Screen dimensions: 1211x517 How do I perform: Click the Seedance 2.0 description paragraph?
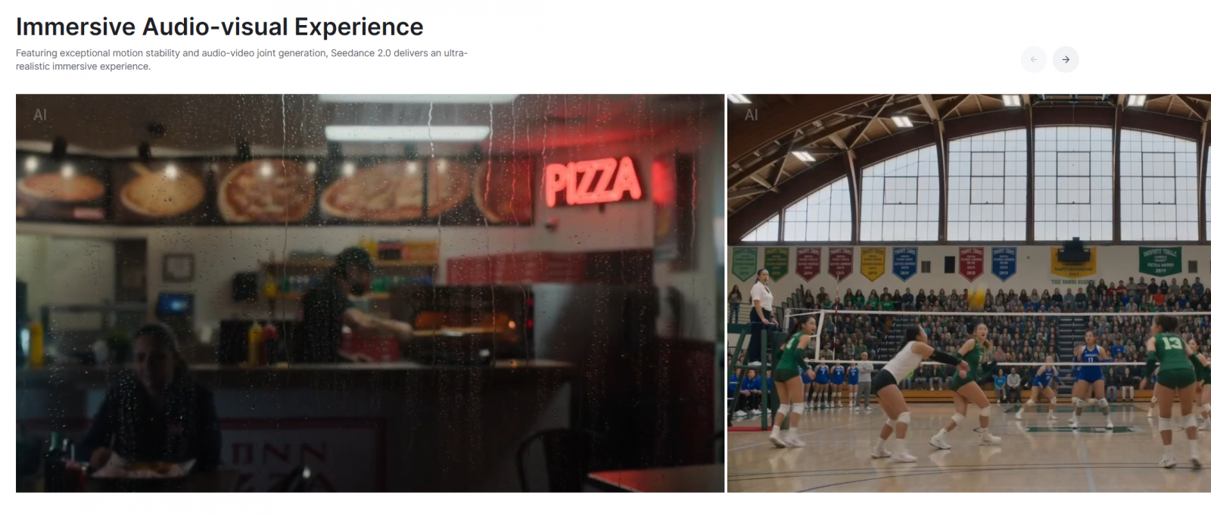coord(242,60)
